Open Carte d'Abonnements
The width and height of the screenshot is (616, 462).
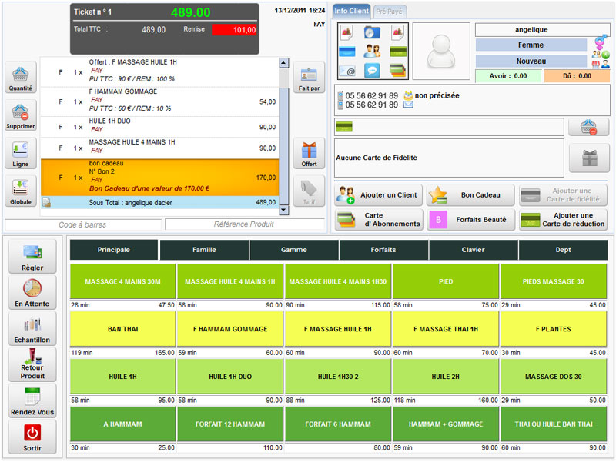pyautogui.click(x=378, y=220)
